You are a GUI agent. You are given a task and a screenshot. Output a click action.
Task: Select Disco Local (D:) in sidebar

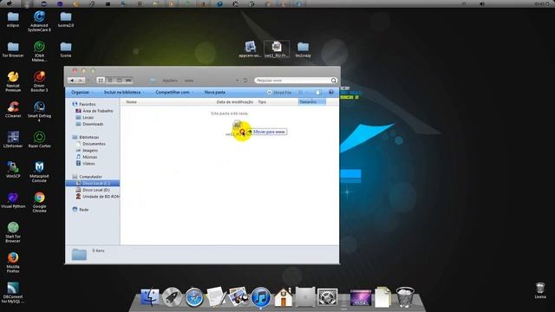click(x=93, y=190)
